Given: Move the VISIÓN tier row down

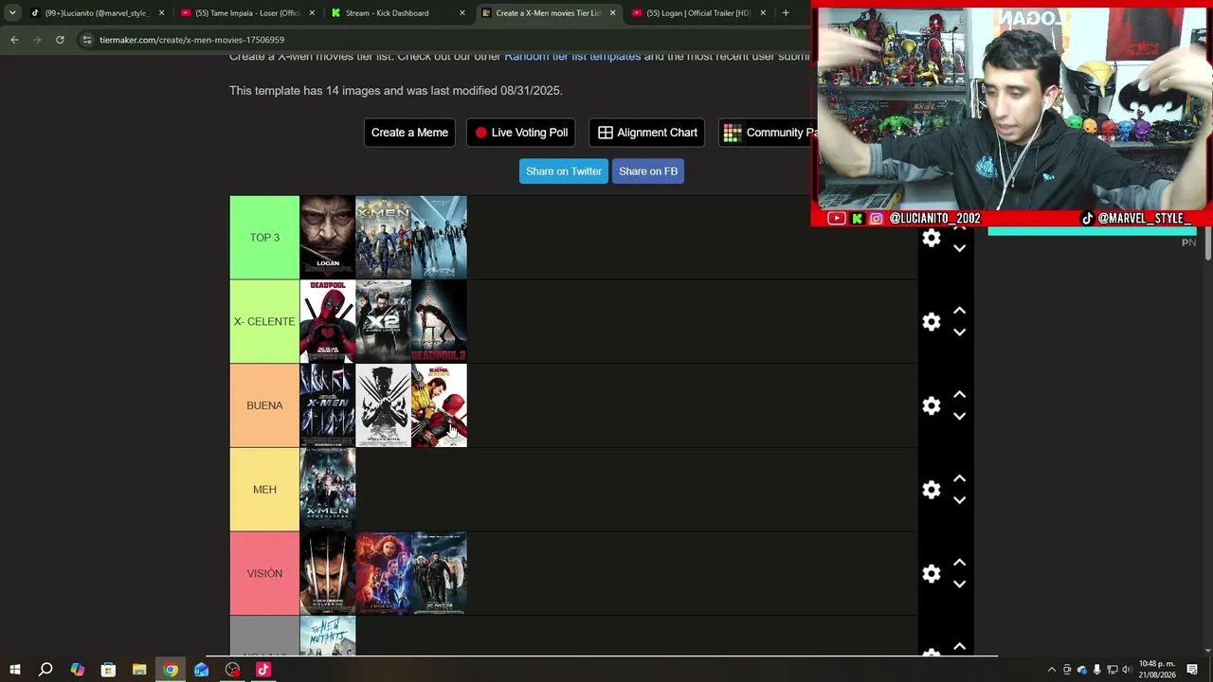Looking at the screenshot, I should 959,584.
